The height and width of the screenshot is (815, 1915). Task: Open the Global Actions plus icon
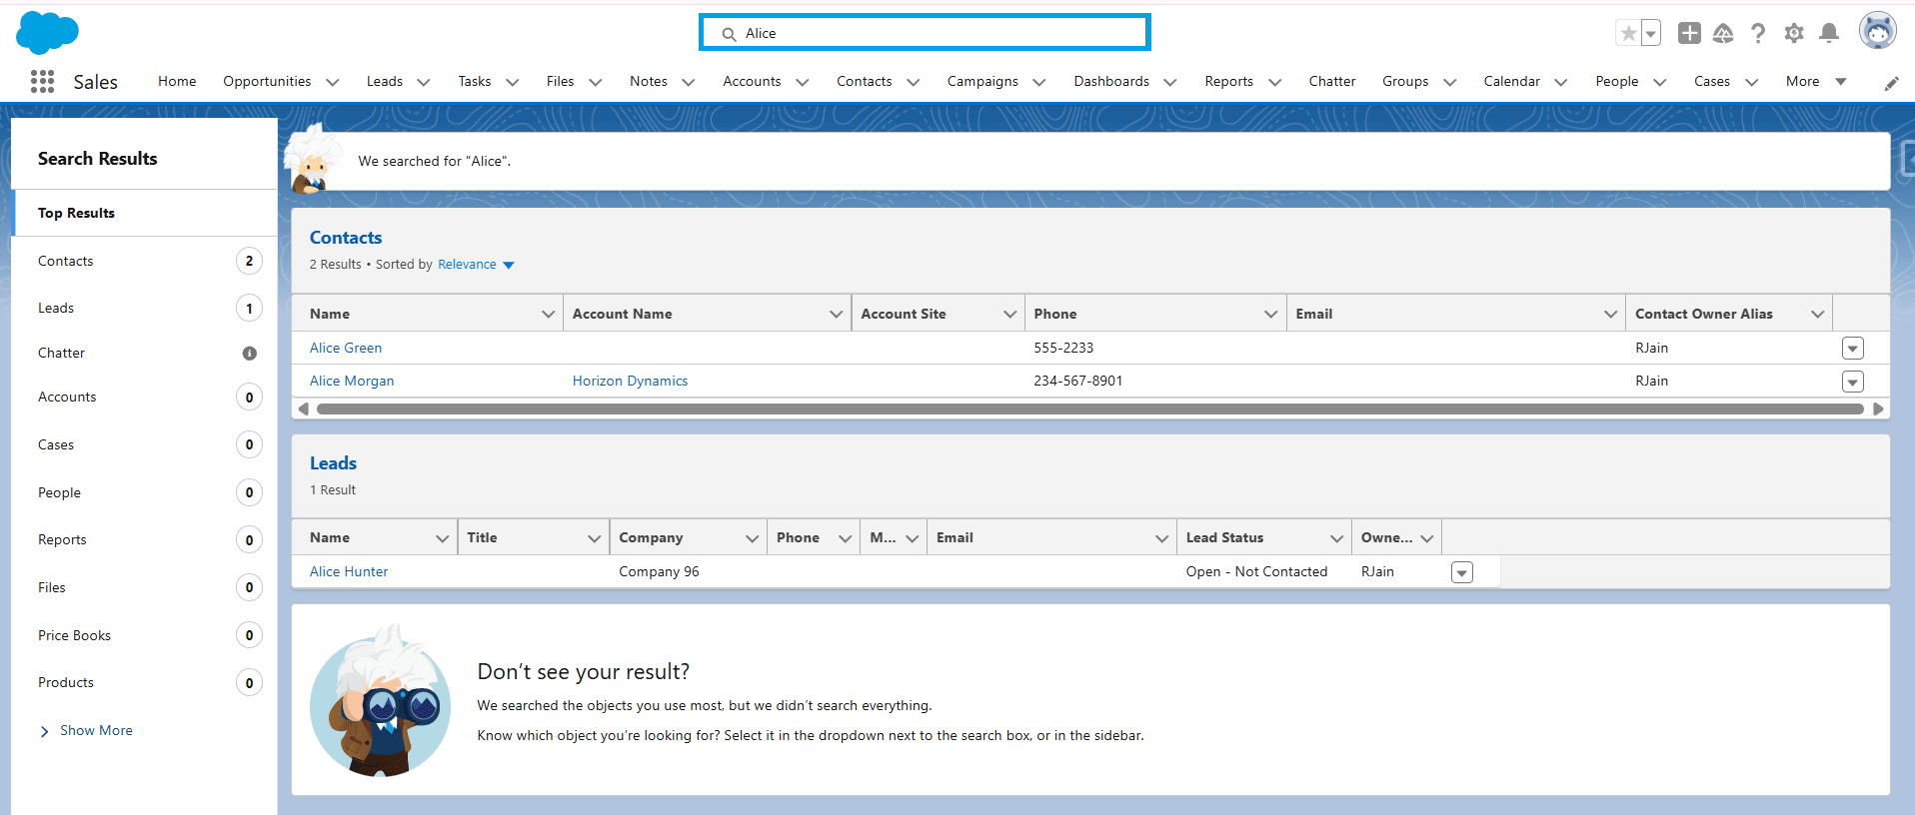click(x=1689, y=33)
